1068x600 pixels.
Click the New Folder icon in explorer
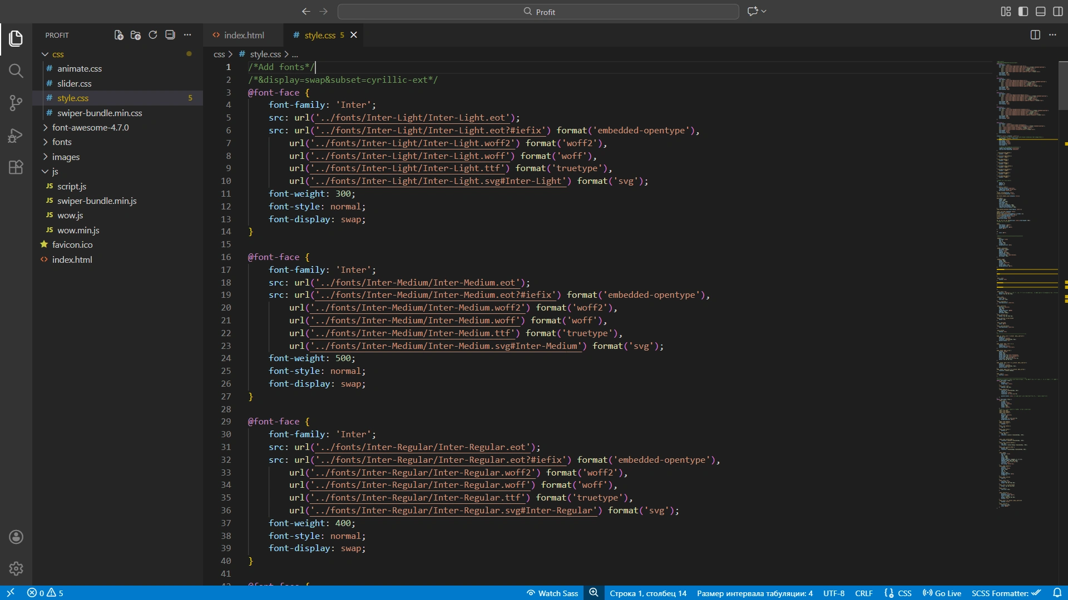(135, 35)
